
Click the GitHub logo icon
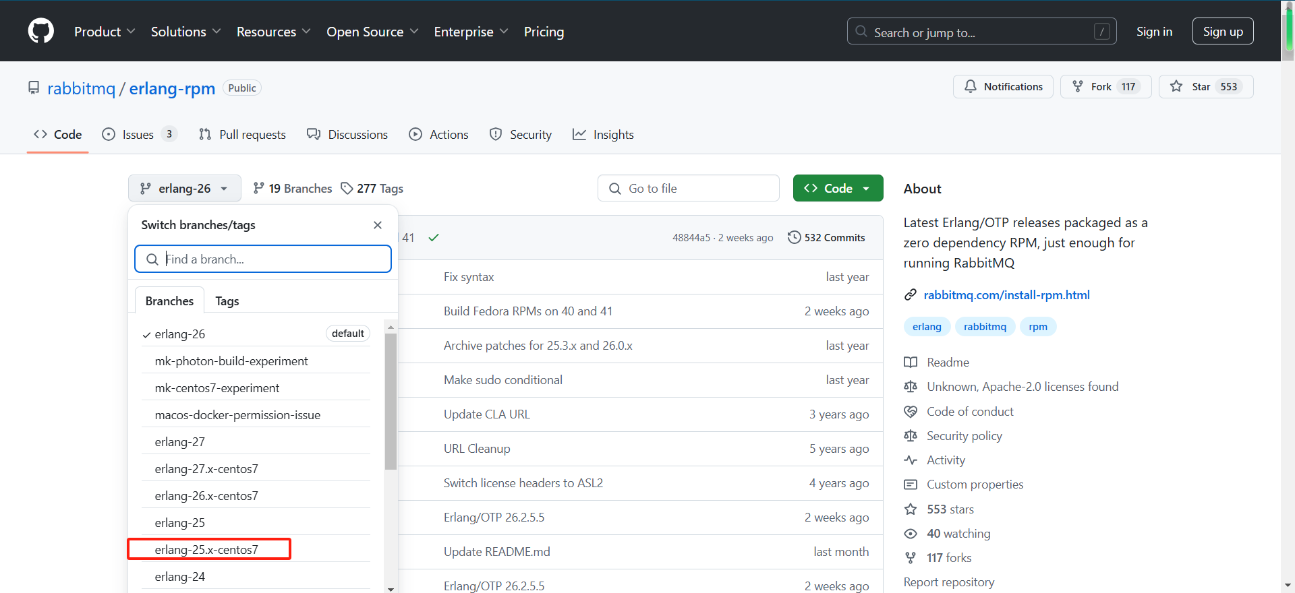(x=41, y=31)
